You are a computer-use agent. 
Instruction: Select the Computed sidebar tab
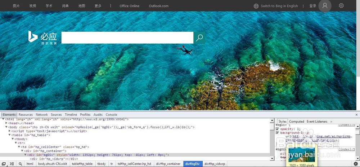click(297, 122)
